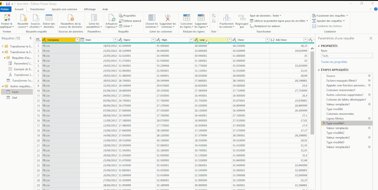Click the table icon in grid corner
This screenshot has height=190, width=378.
coord(38,40)
